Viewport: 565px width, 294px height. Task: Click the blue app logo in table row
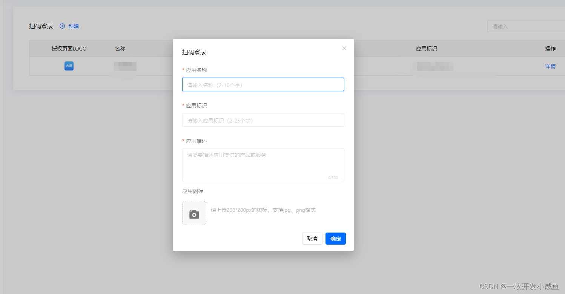click(x=69, y=66)
